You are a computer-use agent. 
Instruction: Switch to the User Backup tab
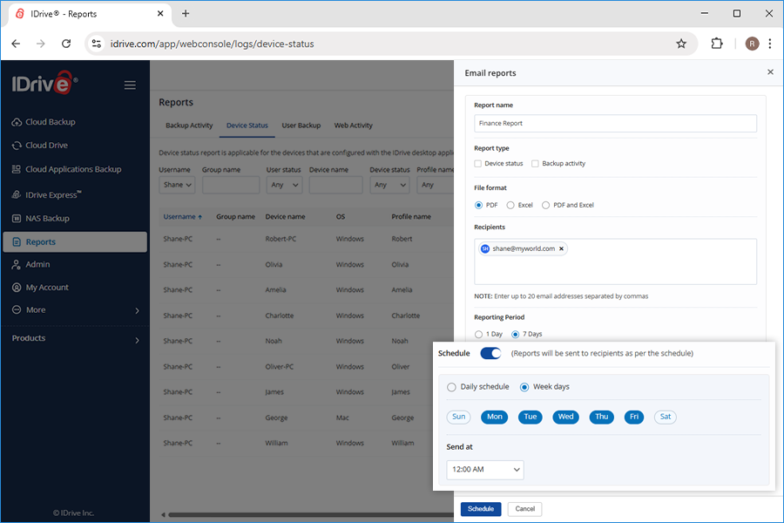click(301, 126)
